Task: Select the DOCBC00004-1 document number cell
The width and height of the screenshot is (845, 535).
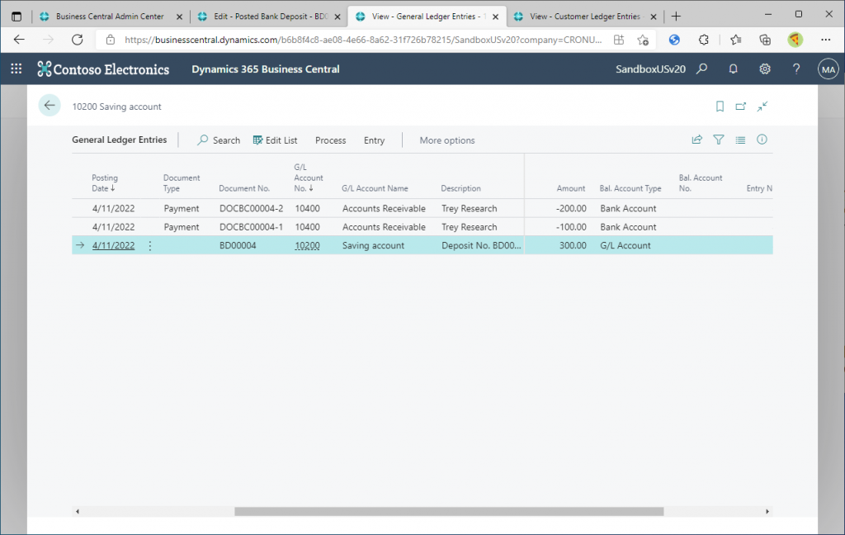Action: click(x=251, y=227)
